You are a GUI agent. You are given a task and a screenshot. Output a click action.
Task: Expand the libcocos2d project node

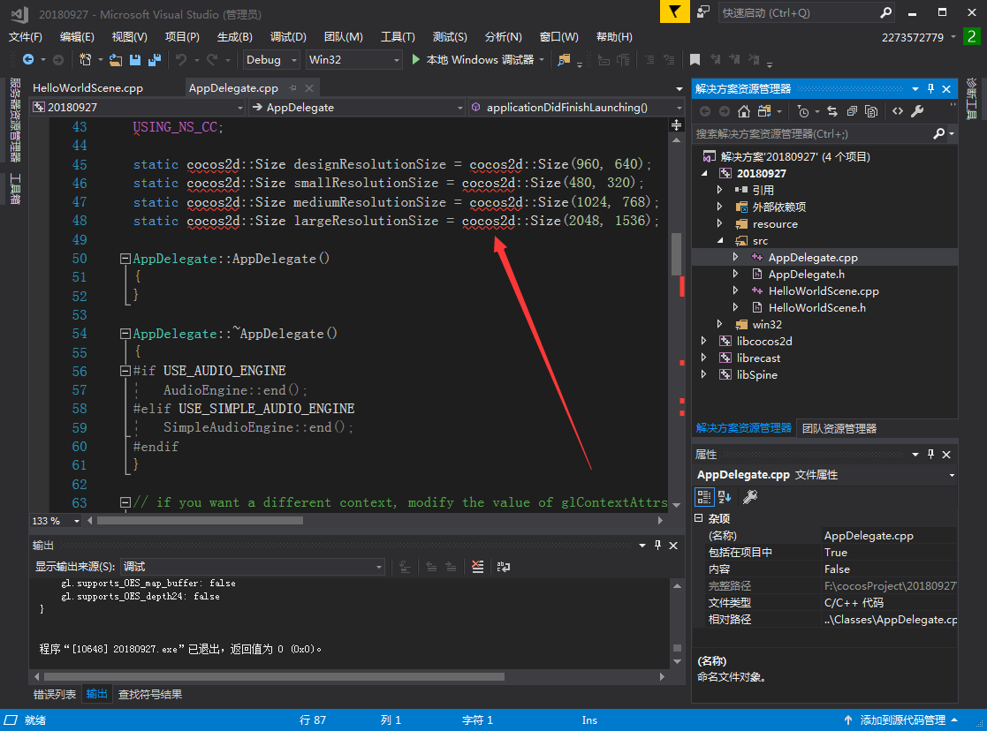703,341
